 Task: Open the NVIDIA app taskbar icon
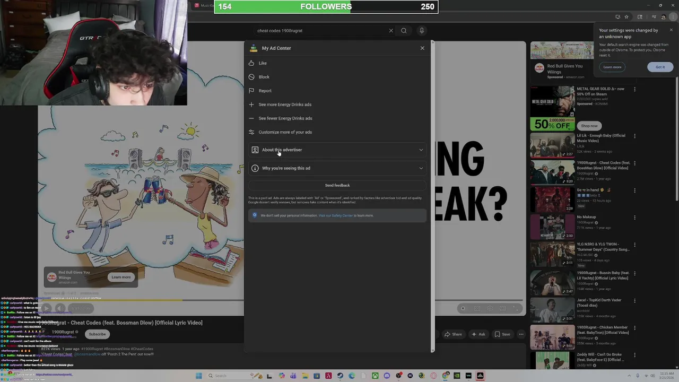click(457, 376)
